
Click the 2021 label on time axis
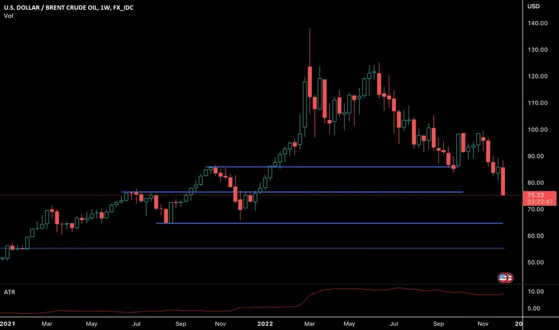(x=7, y=324)
